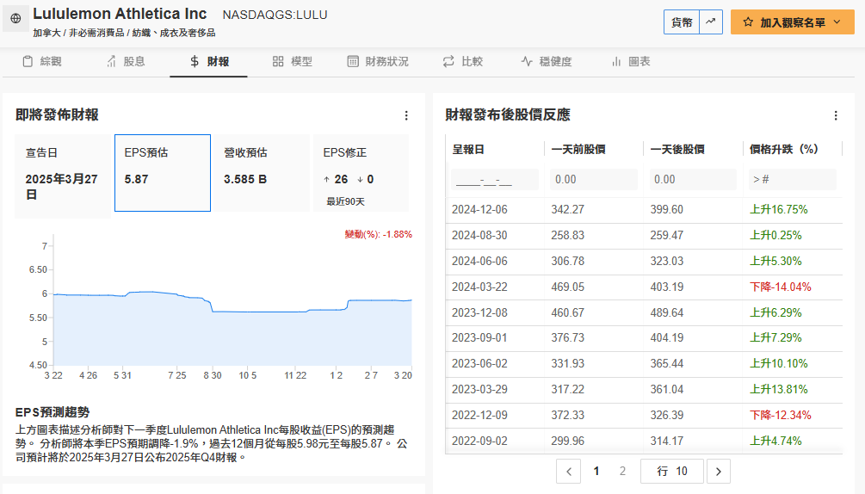865x494 pixels.
Task: Select the EPS預估 card
Action: click(163, 173)
